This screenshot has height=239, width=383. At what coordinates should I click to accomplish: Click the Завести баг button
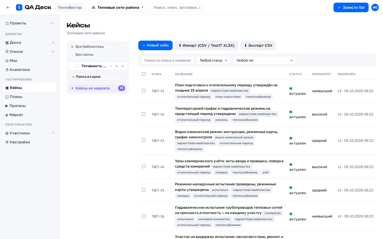pyautogui.click(x=351, y=7)
